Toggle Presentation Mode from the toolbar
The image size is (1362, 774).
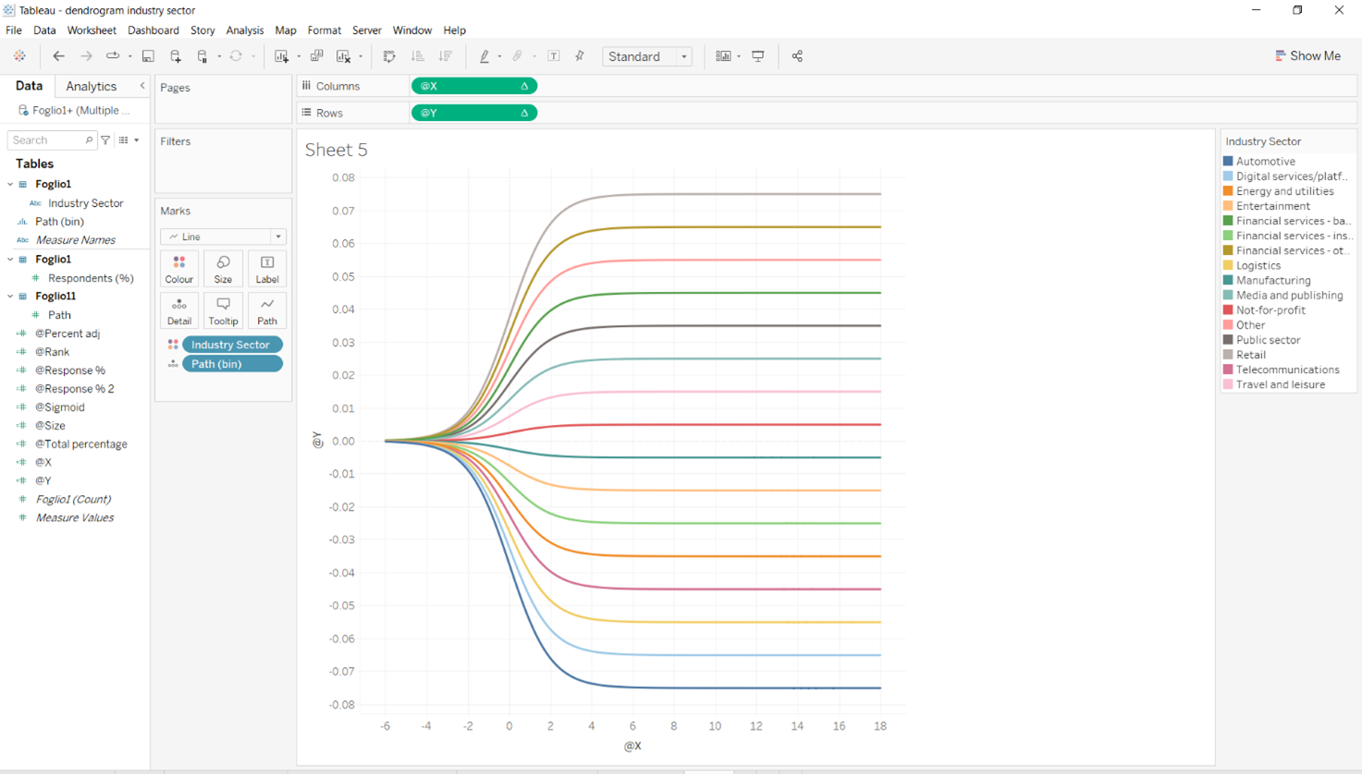(x=757, y=56)
